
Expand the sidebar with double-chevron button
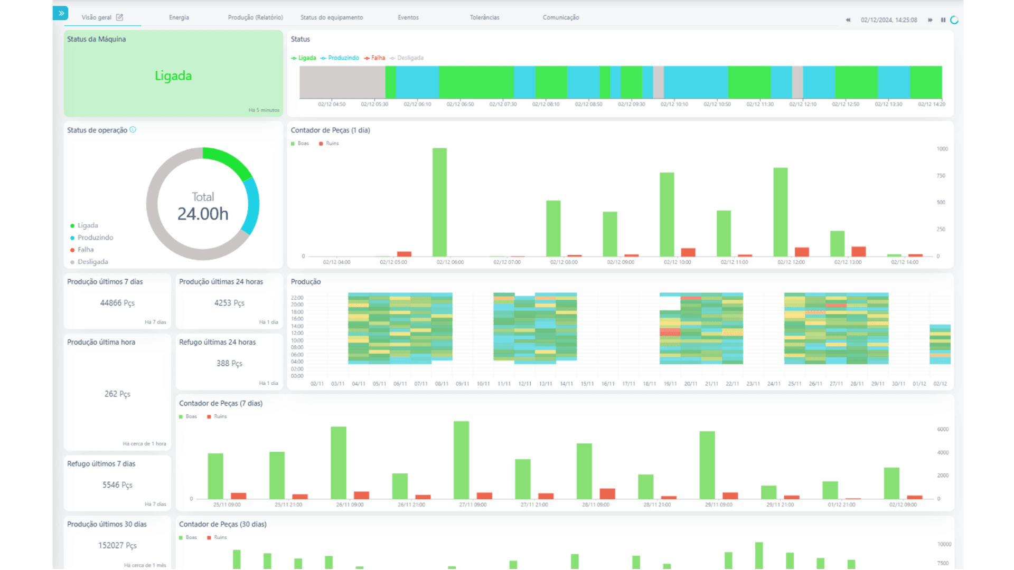click(x=61, y=13)
